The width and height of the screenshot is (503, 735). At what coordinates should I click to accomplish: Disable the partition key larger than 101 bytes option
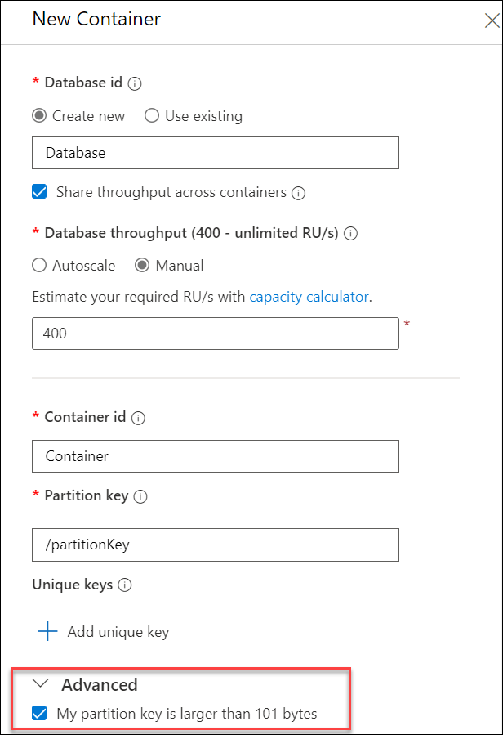(x=39, y=713)
